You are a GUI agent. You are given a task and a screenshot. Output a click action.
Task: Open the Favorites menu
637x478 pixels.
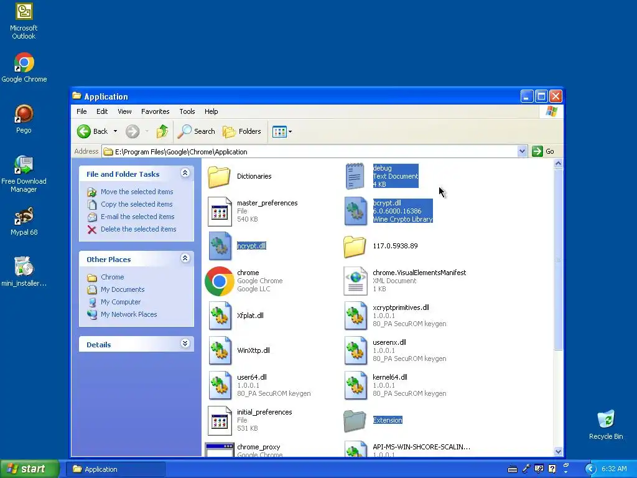click(x=155, y=111)
